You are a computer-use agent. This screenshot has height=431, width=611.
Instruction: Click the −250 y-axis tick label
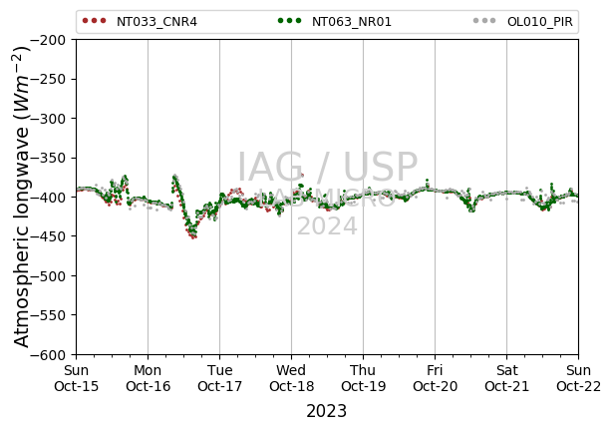[50, 79]
